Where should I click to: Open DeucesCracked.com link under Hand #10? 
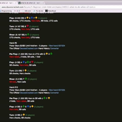click(29, 93)
